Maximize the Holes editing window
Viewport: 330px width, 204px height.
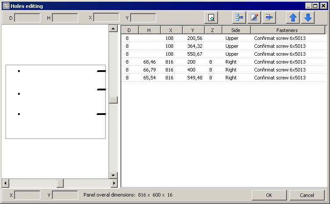tap(315, 6)
